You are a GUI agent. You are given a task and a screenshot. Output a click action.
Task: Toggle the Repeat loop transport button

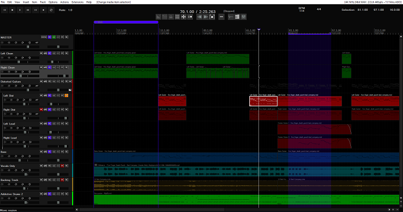51,10
